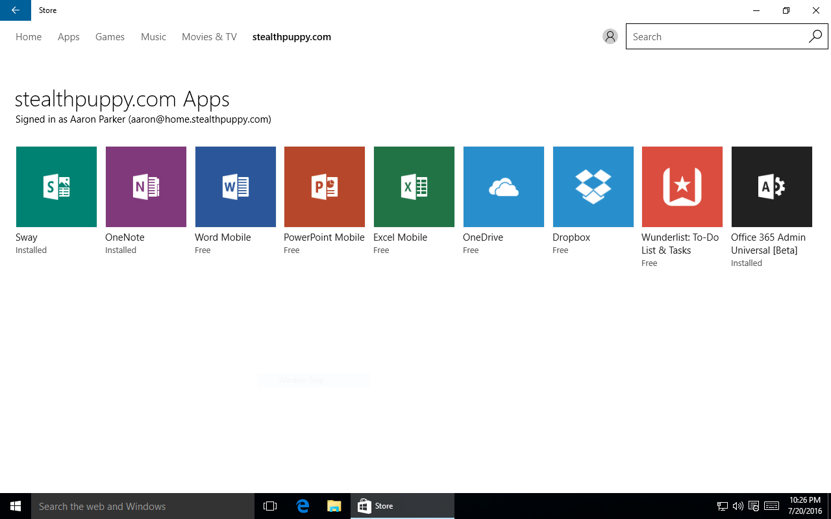Open the touch keyboard tray icon

[x=771, y=506]
